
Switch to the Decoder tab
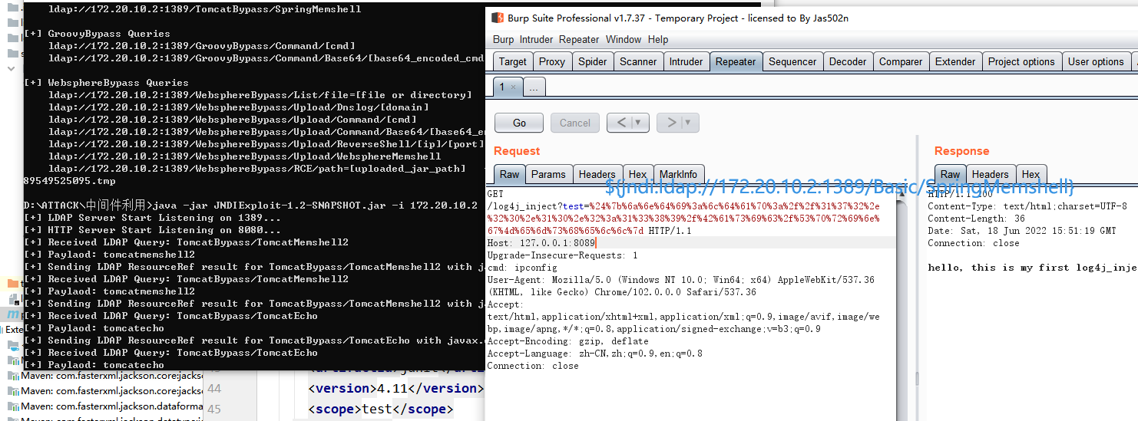coord(848,61)
